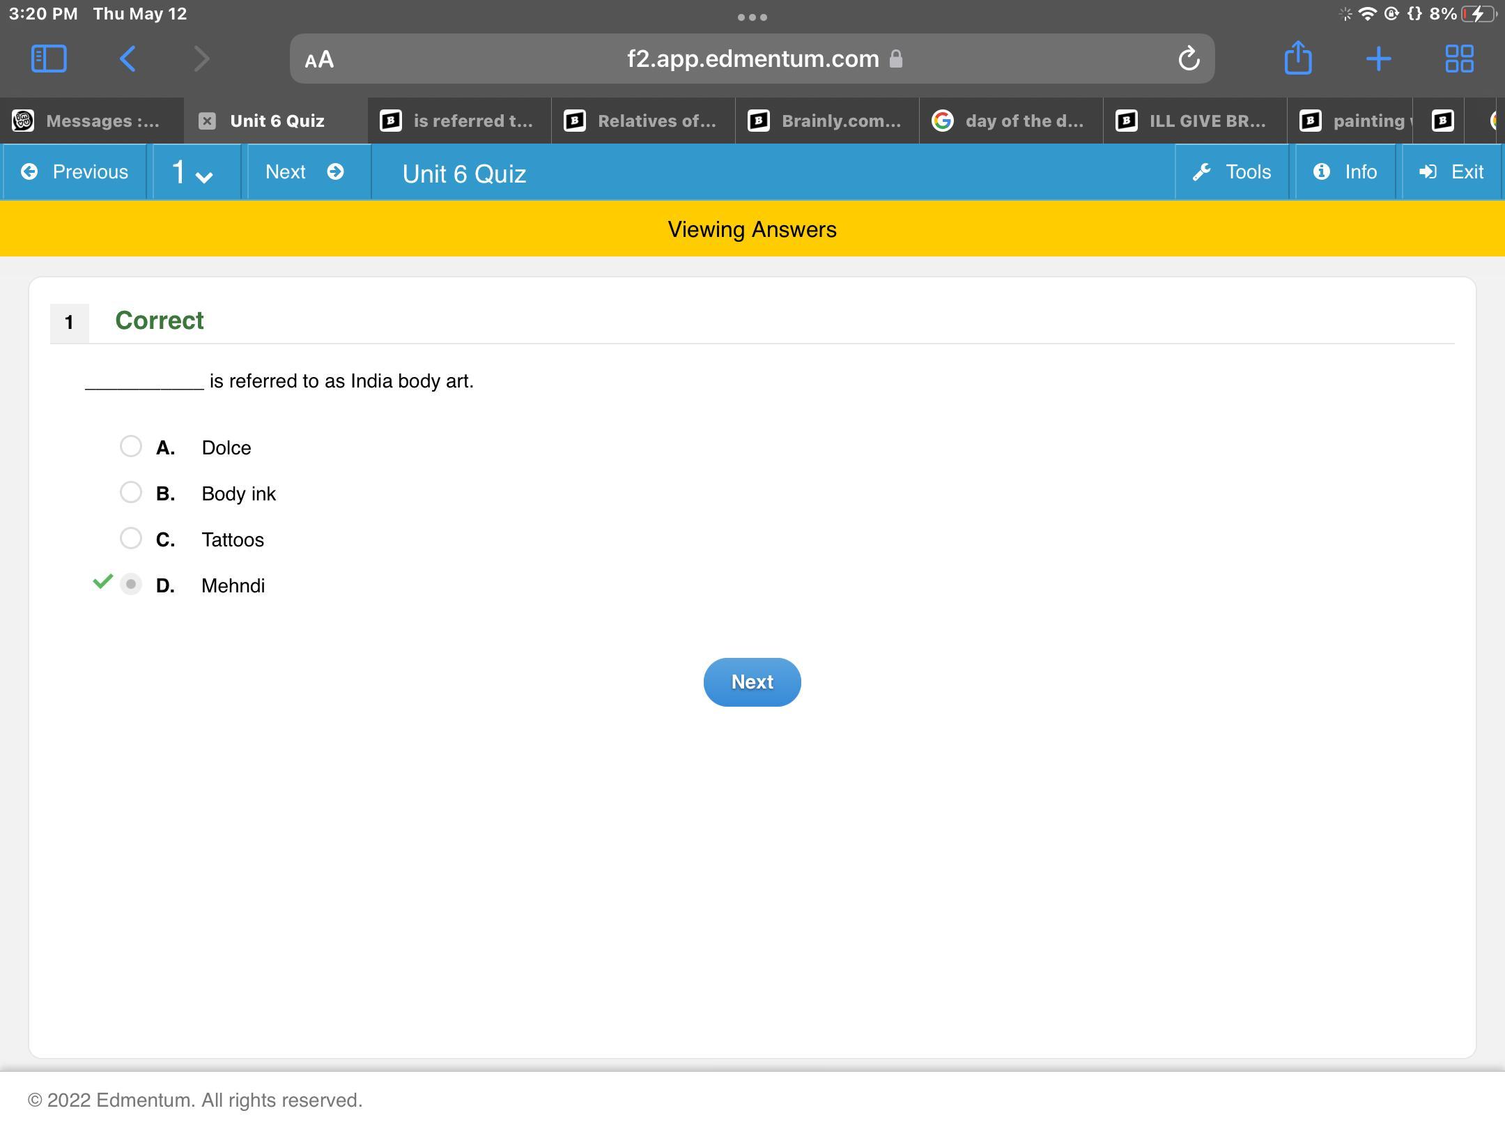
Task: Select radio option A Dolce
Action: click(131, 446)
